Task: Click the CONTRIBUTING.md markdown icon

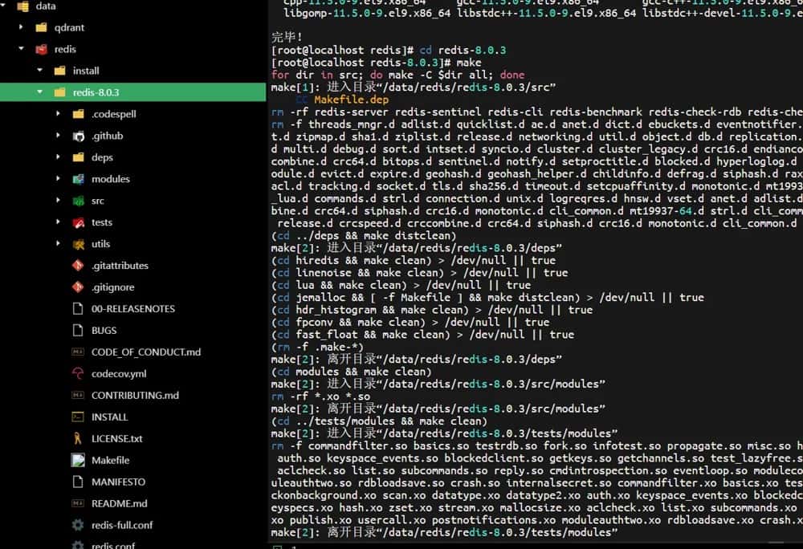Action: (78, 395)
